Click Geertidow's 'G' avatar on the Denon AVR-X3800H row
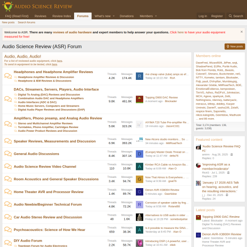This screenshot has width=247, height=247. (x=140, y=192)
